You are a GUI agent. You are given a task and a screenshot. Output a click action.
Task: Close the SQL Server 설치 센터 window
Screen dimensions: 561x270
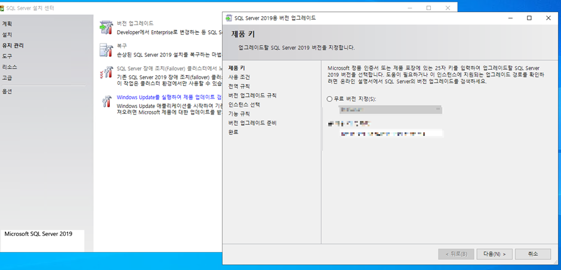[x=448, y=8]
